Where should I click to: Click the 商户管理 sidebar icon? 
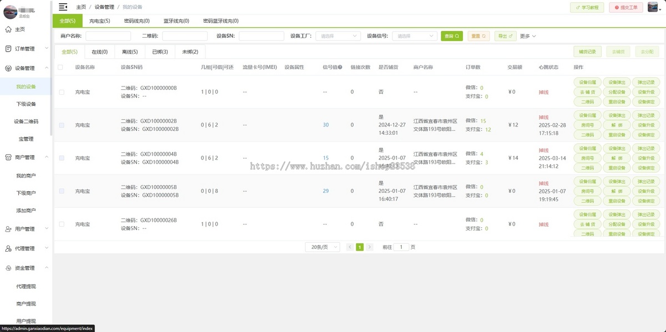[8, 157]
